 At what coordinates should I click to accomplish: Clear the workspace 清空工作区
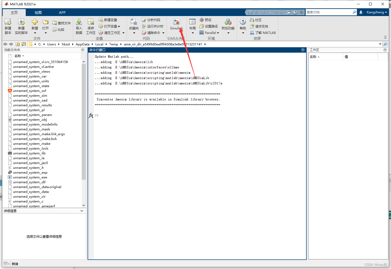pyautogui.click(x=110, y=33)
